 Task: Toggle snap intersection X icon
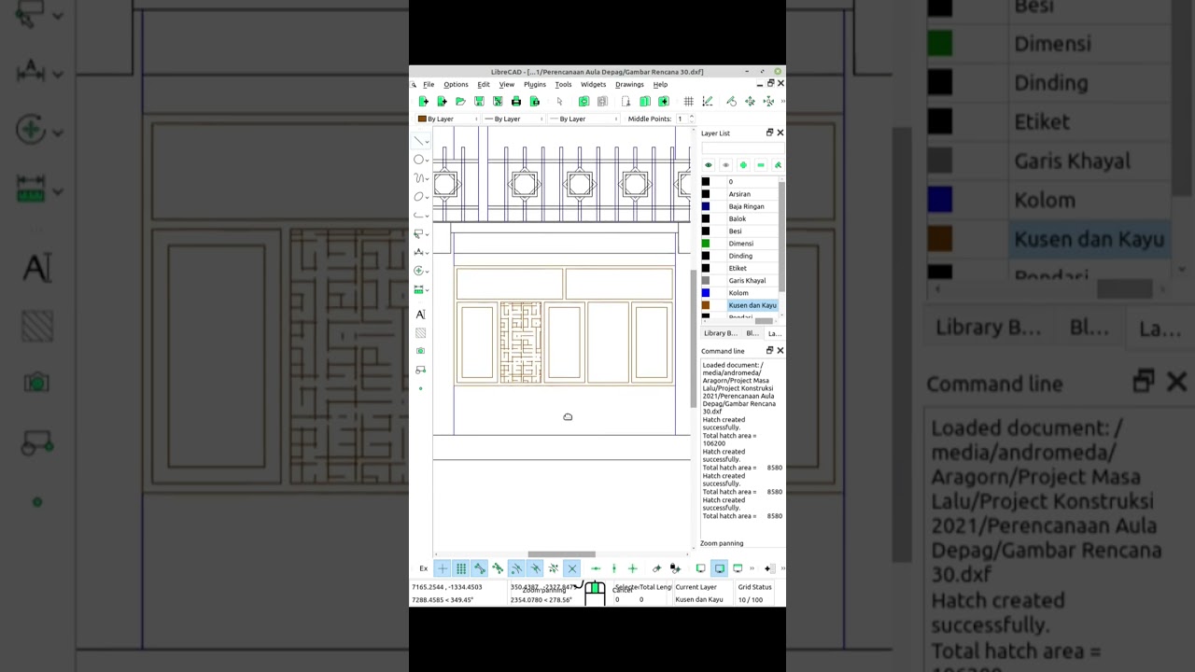pyautogui.click(x=572, y=568)
